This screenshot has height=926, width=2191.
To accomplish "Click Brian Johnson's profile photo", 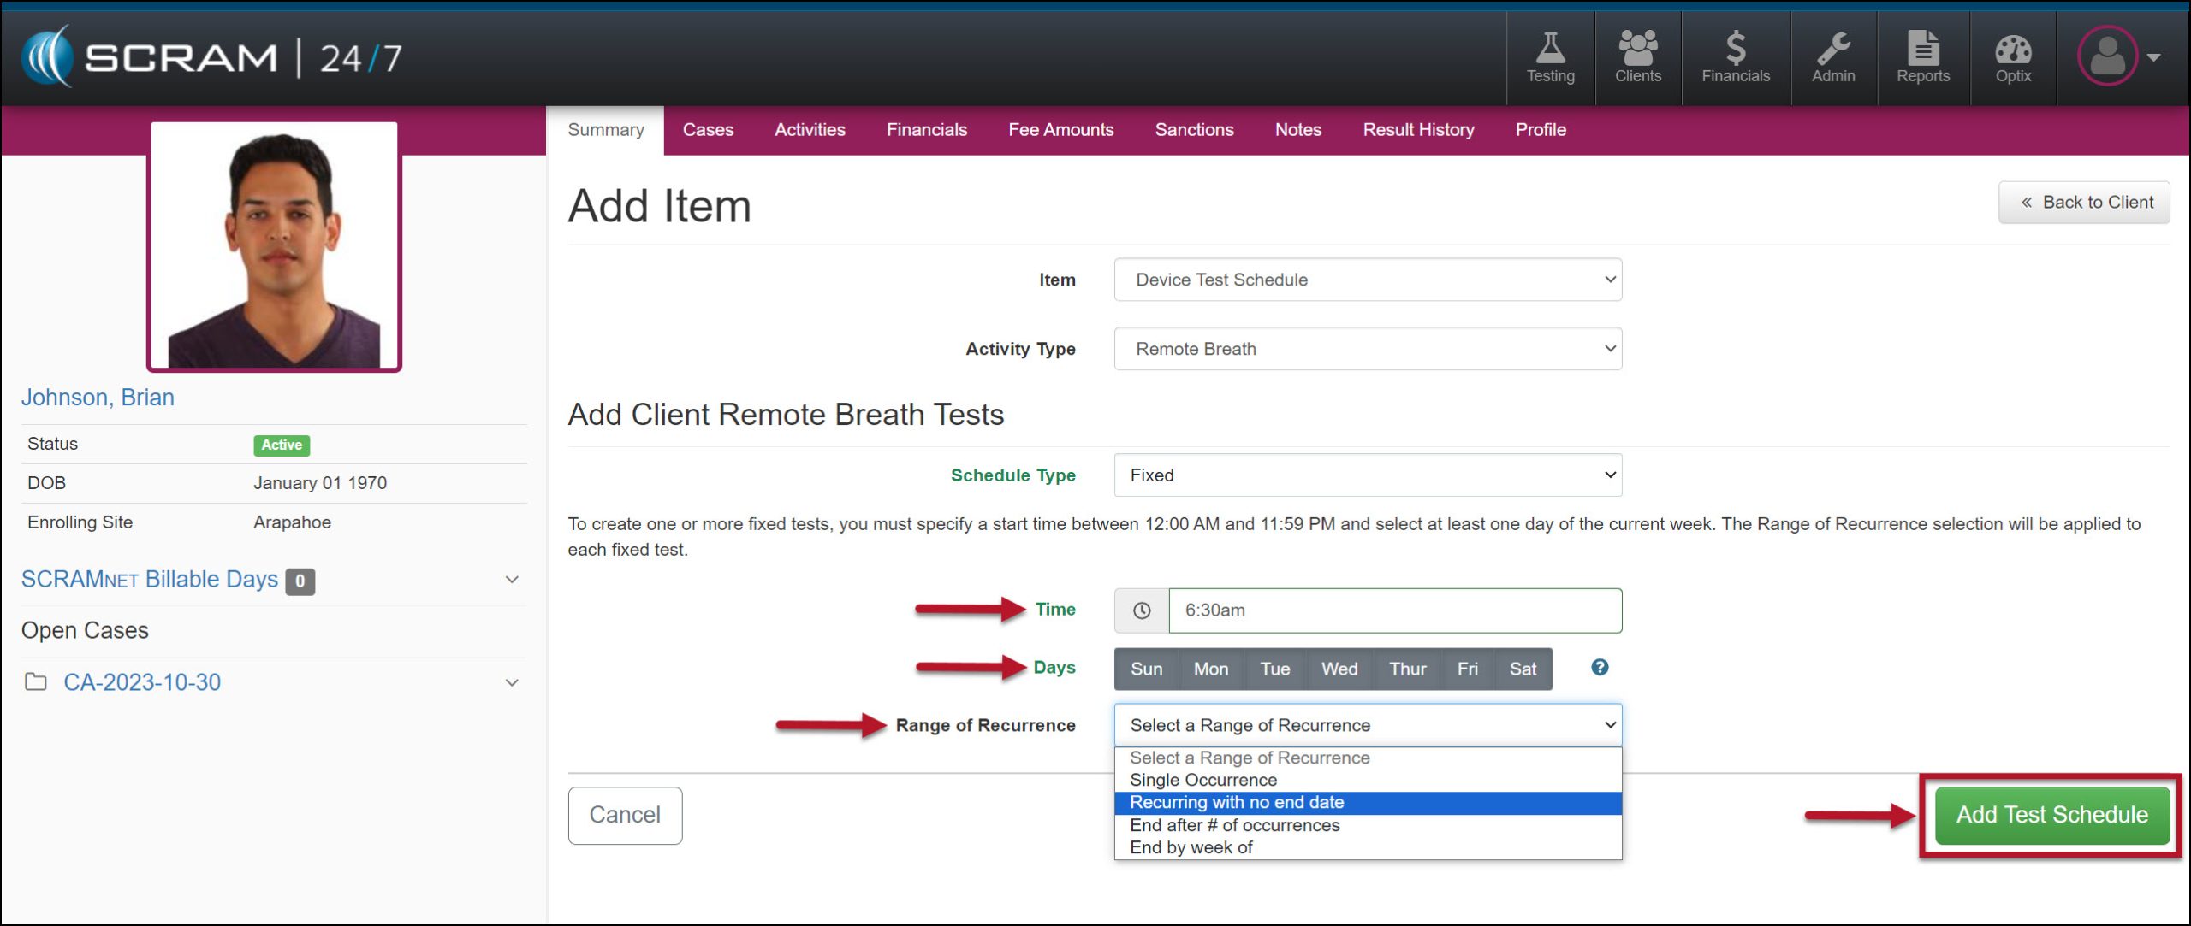I will [274, 246].
